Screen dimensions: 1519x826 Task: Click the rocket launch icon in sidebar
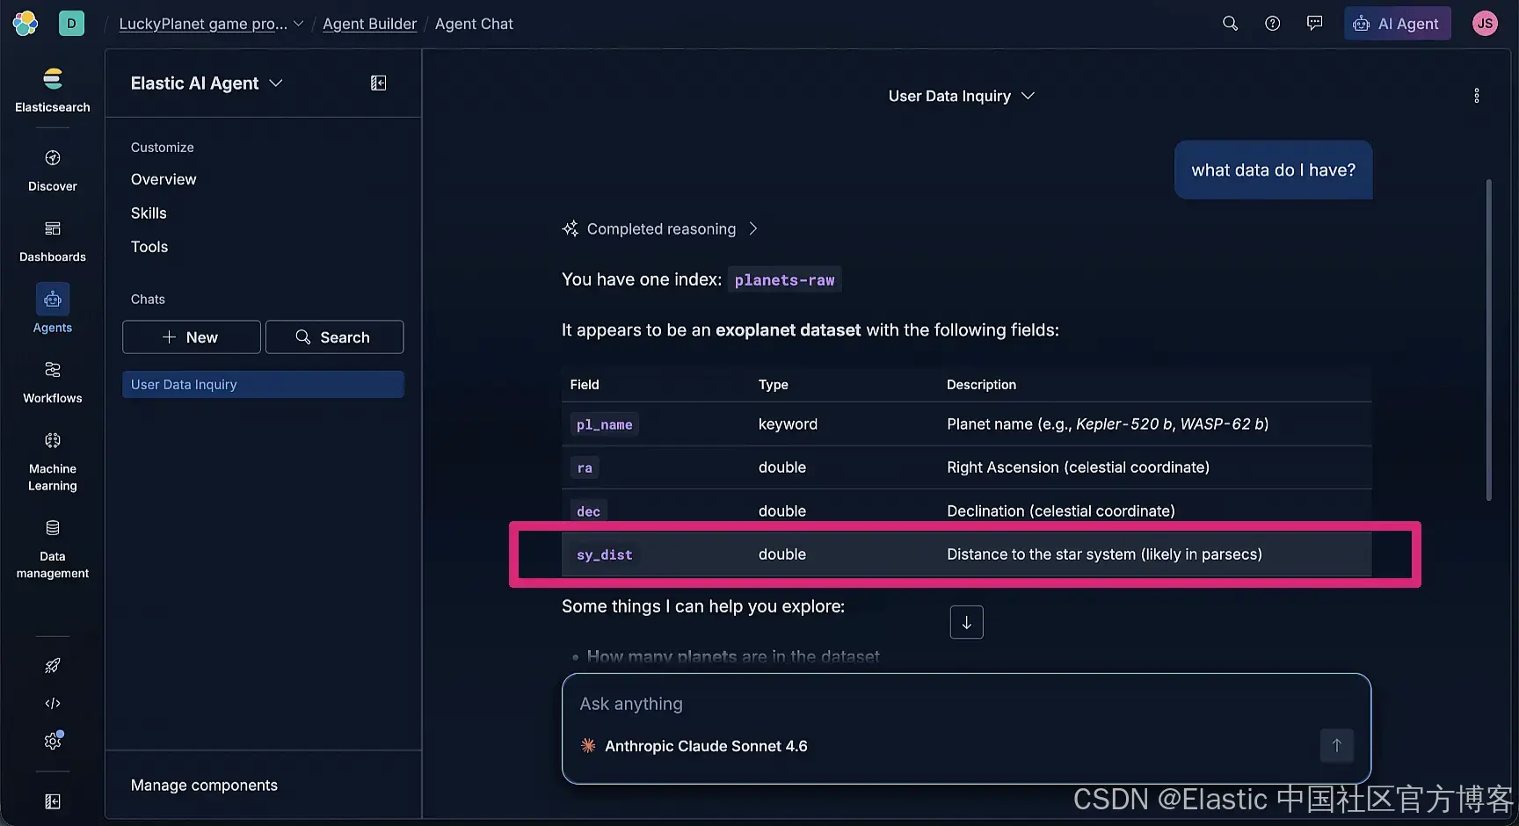point(53,665)
